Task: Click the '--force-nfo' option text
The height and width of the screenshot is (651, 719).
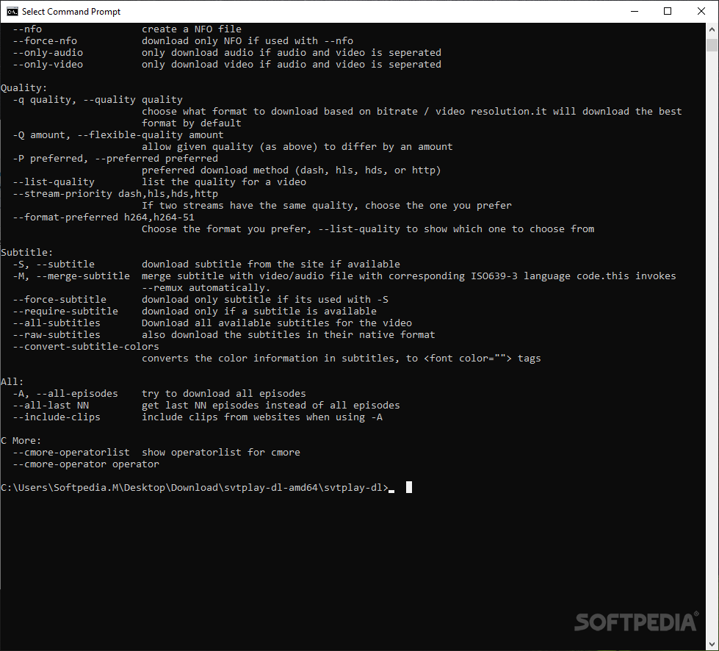Action: click(x=45, y=41)
